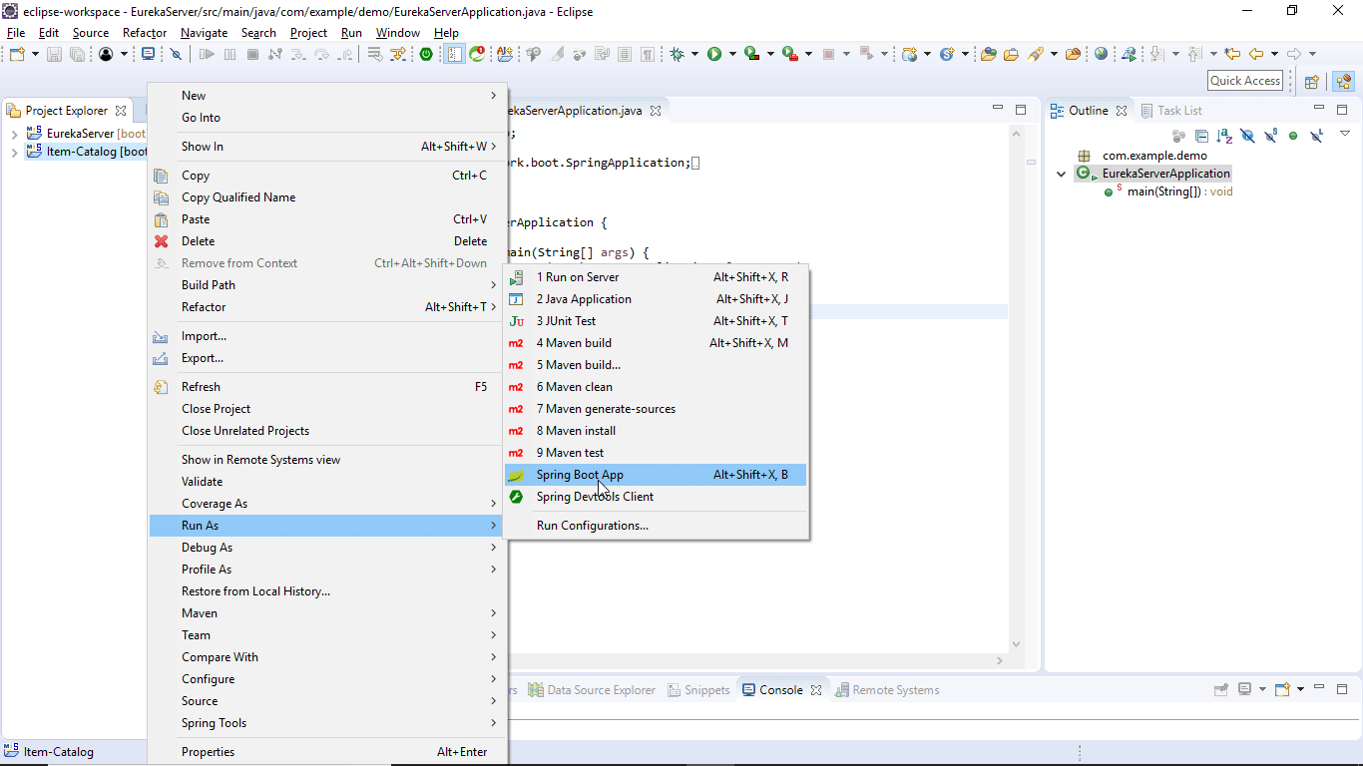Open Run Configurations... entry
Screen dimensions: 1363x766
(x=656, y=526)
